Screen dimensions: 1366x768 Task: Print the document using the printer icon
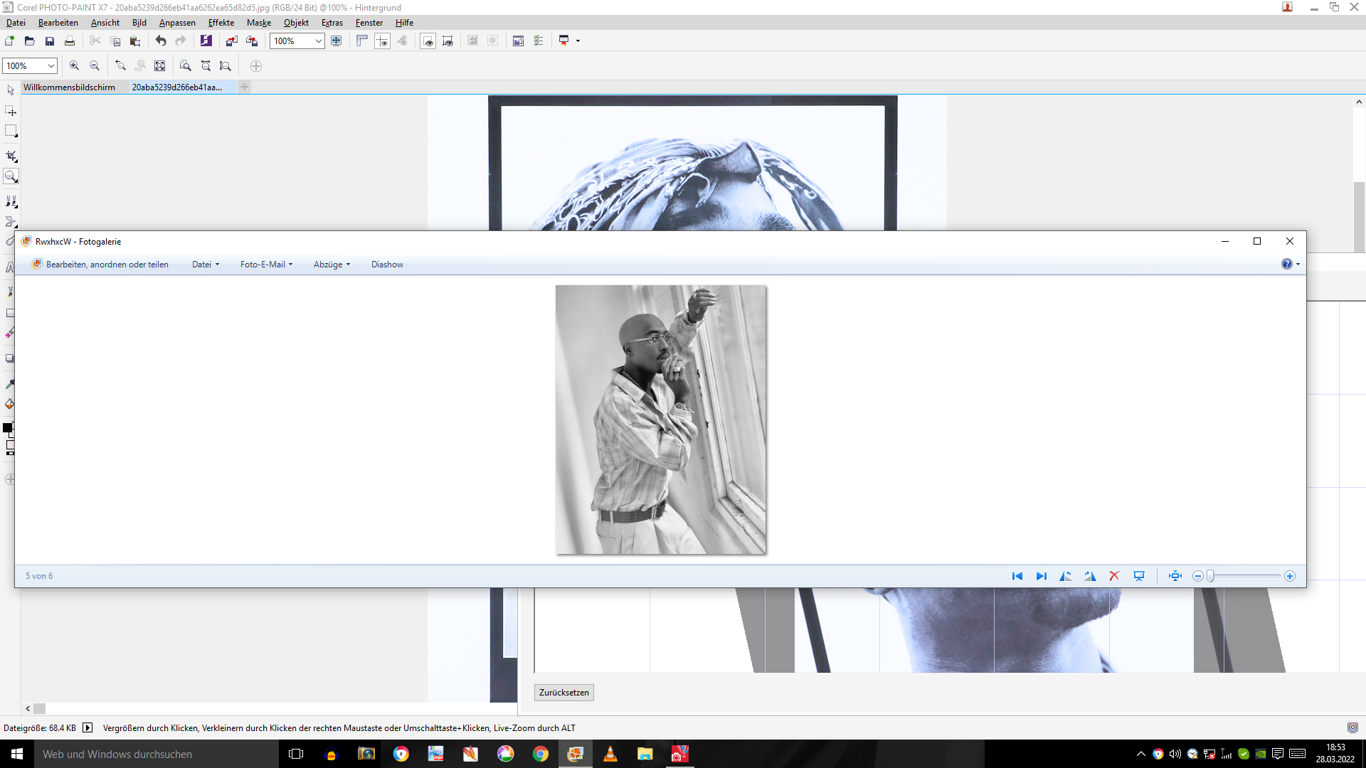[70, 41]
